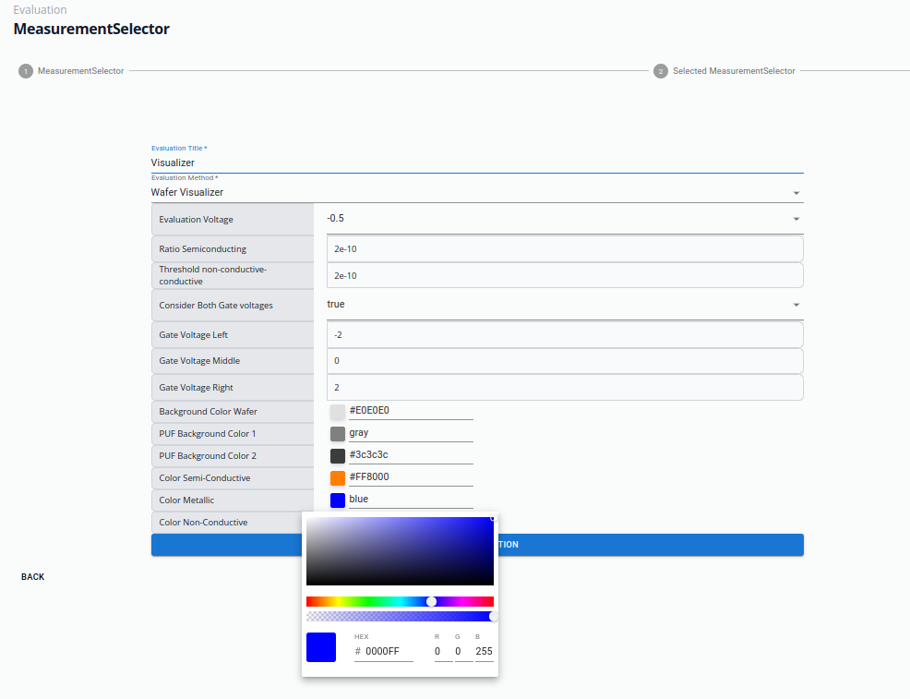Image resolution: width=910 pixels, height=699 pixels.
Task: Click step 1 MeasurementSelector circle
Action: pyautogui.click(x=26, y=71)
